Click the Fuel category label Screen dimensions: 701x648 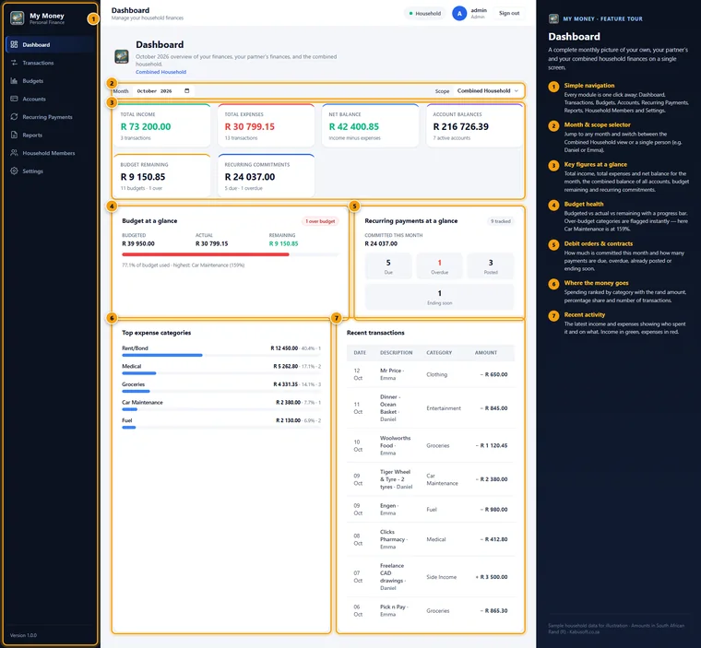click(127, 420)
